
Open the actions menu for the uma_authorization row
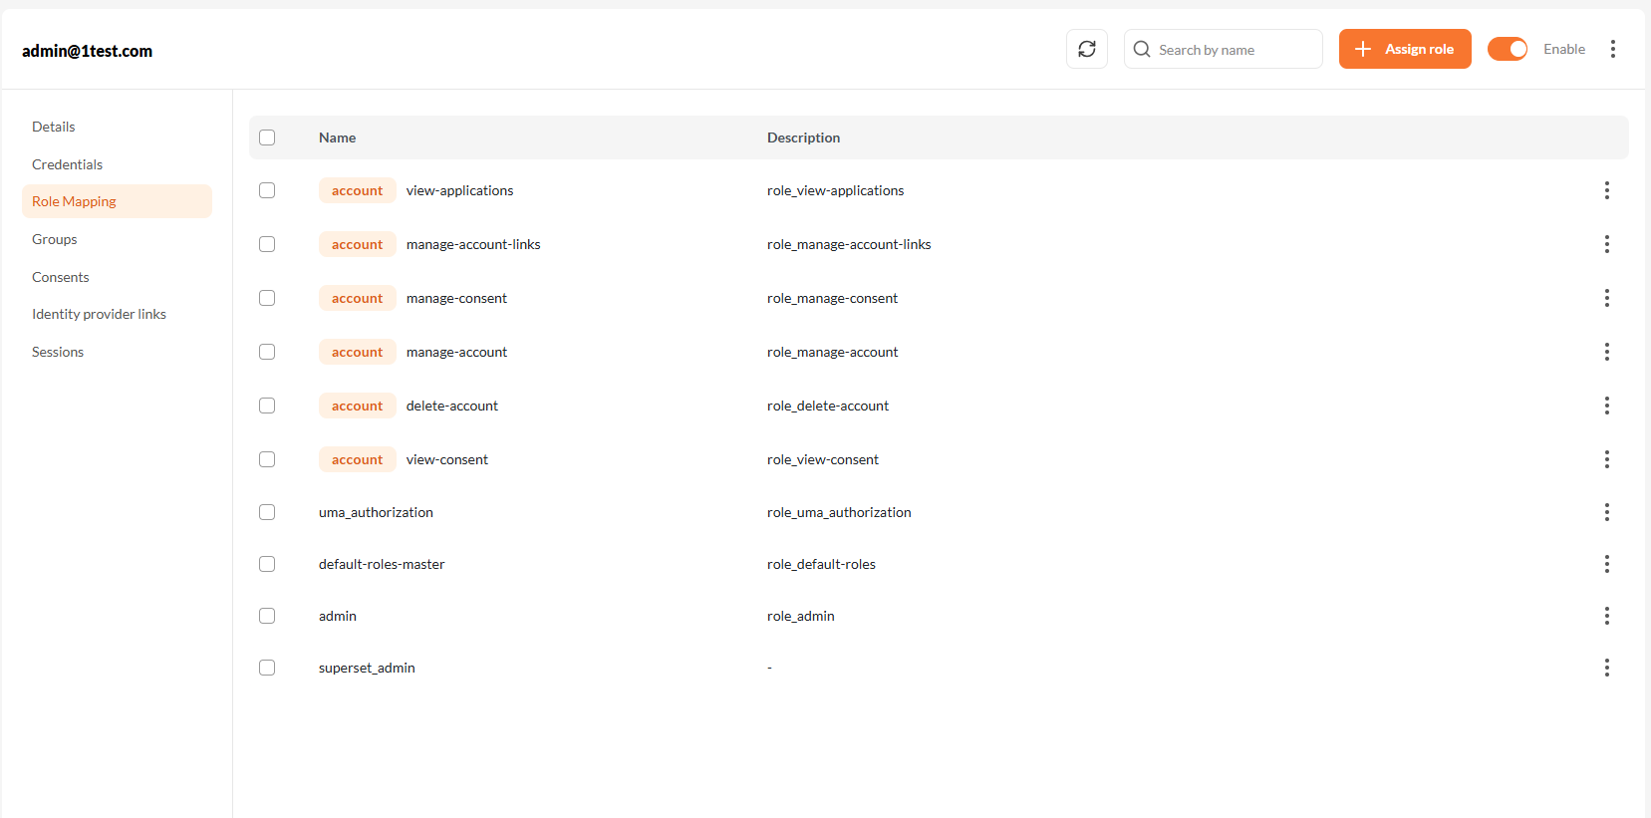click(1606, 512)
